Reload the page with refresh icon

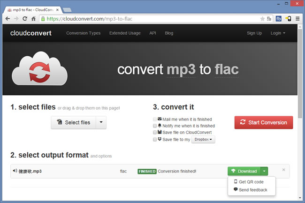(25, 19)
